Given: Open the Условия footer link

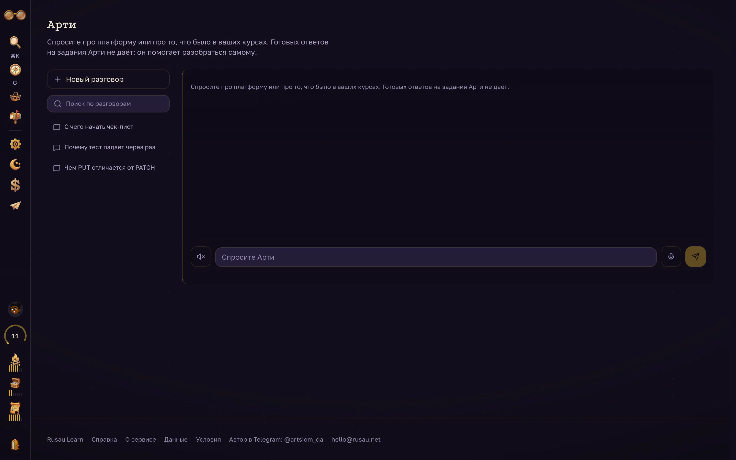Looking at the screenshot, I should tap(208, 439).
